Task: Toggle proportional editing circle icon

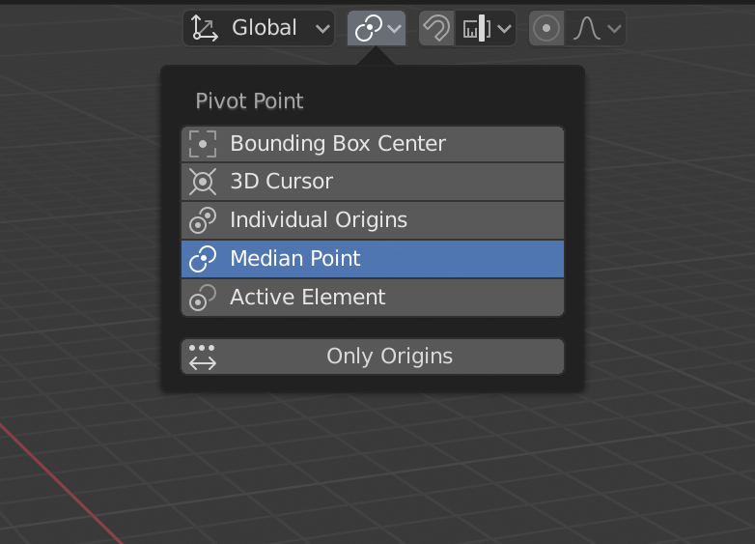Action: click(x=546, y=28)
